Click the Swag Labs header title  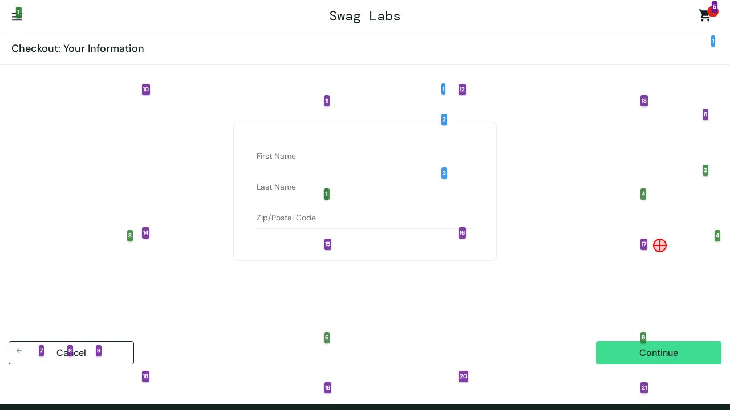click(365, 16)
